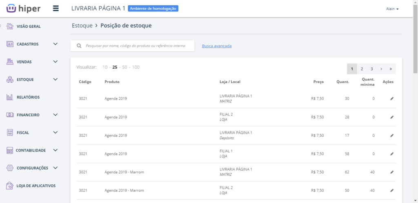The width and height of the screenshot is (418, 203).
Task: Edit Agenda 2019 - Marrom MATRIZ row
Action: click(x=392, y=172)
